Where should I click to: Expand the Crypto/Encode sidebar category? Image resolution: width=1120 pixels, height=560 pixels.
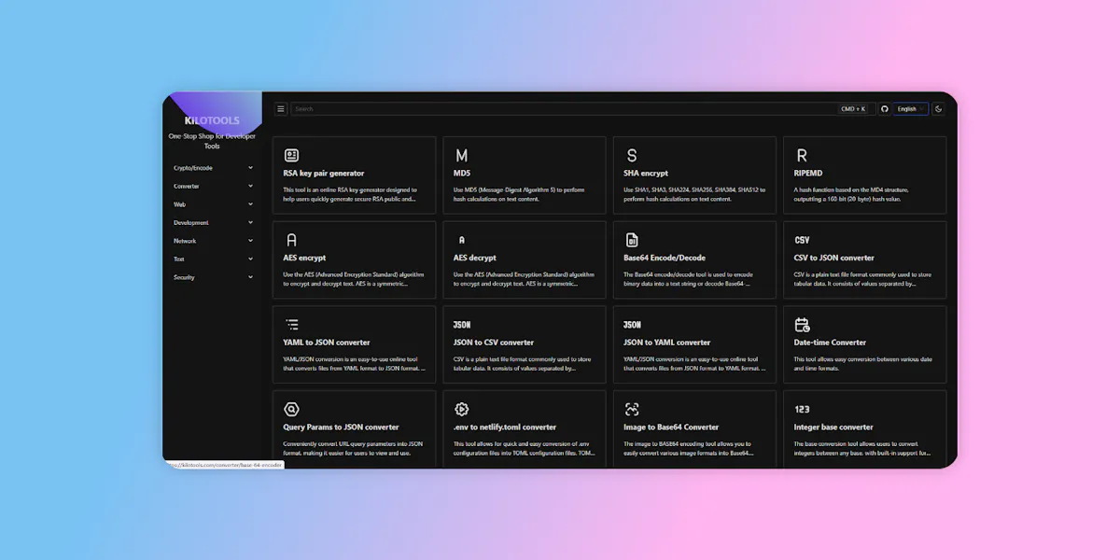click(x=212, y=168)
